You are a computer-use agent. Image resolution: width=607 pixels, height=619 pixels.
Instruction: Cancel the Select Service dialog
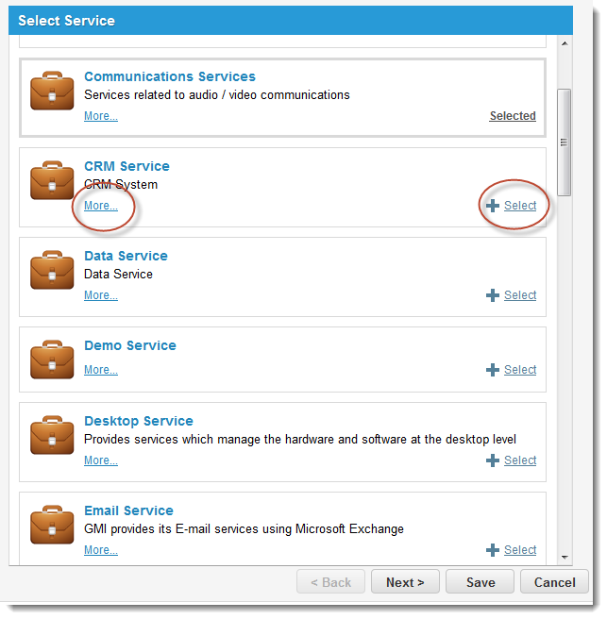(554, 582)
